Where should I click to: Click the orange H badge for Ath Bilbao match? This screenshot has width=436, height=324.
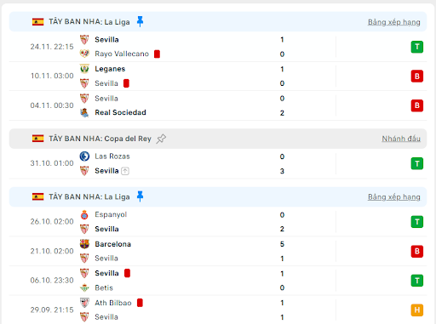[x=417, y=310]
